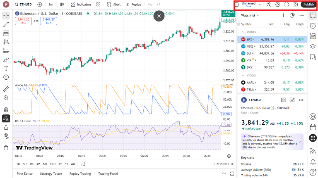The width and height of the screenshot is (318, 178).
Task: Add a symbol to the Watchlist
Action: pyautogui.click(x=283, y=15)
